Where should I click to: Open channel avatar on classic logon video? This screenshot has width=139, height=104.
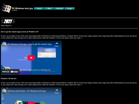coord(4,44)
